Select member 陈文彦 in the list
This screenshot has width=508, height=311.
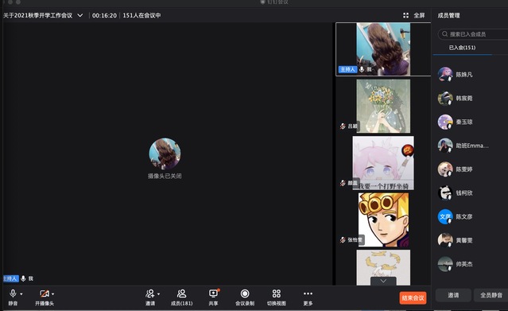[x=464, y=216]
